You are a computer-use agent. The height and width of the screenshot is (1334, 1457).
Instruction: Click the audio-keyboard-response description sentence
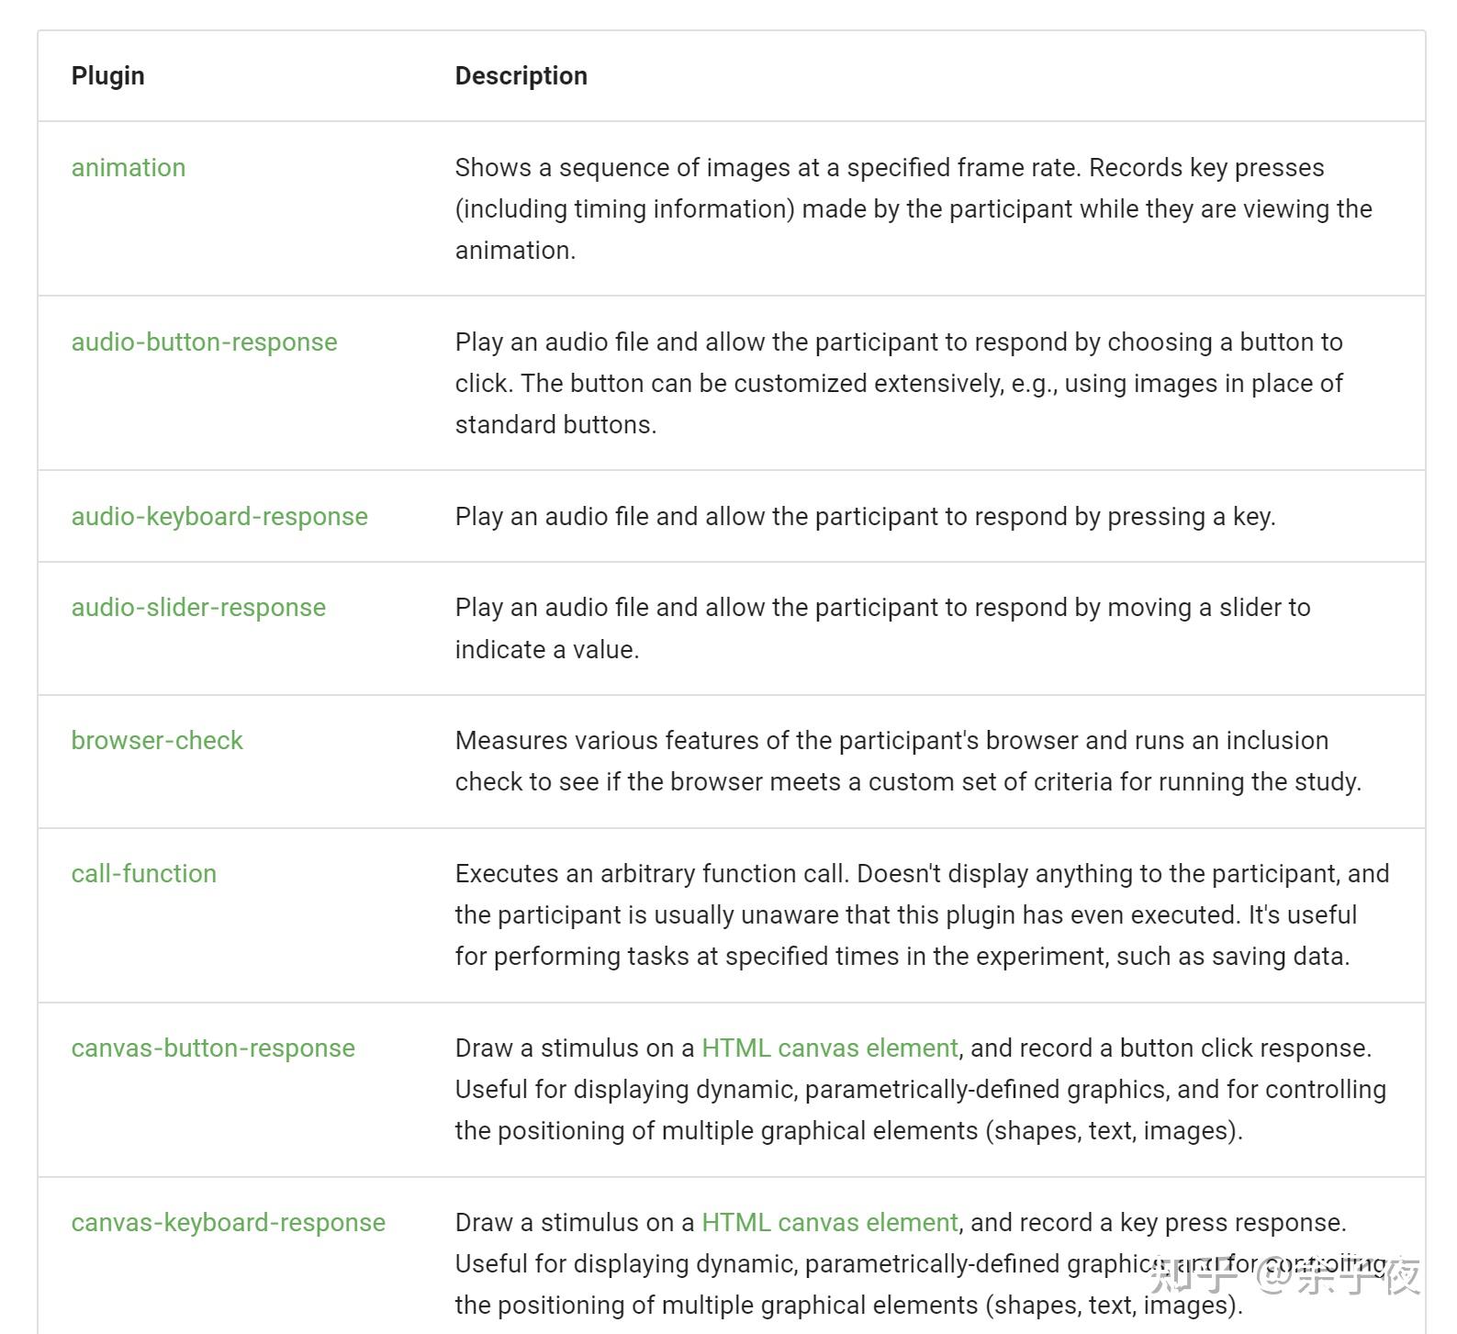coord(865,517)
